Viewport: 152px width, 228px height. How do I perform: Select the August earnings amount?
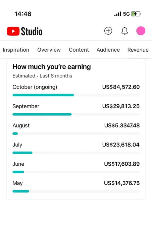pos(122,125)
